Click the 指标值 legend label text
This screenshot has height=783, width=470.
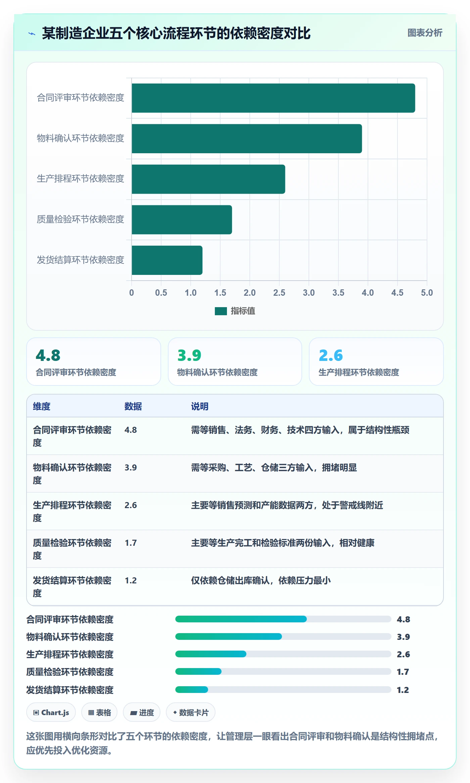(x=243, y=311)
